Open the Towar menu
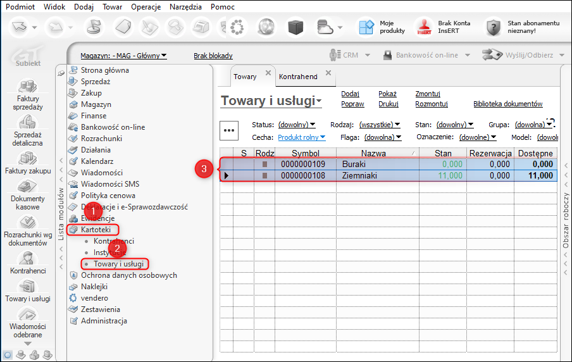Screen dimensions: 572x362 click(113, 7)
